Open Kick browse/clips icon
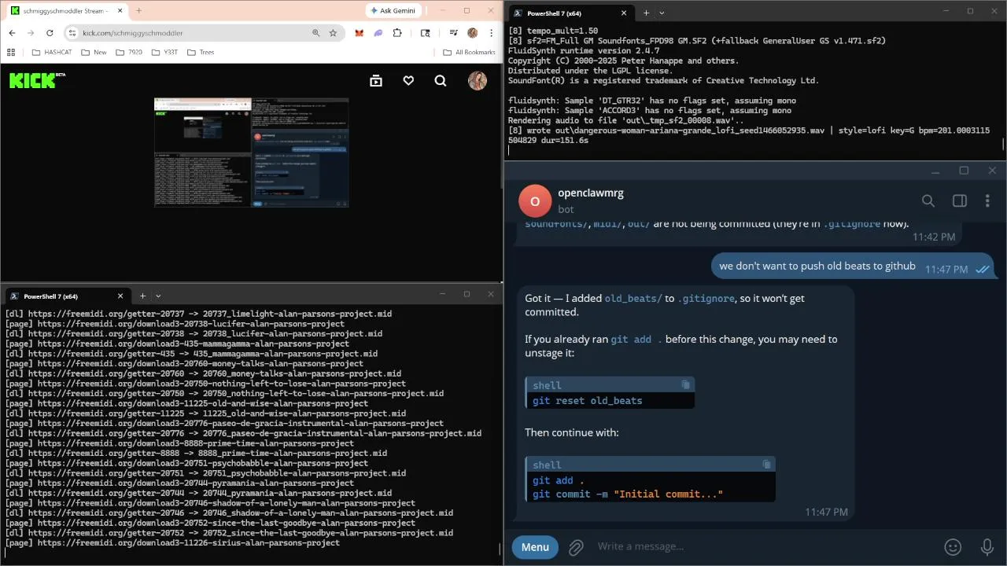 376,80
